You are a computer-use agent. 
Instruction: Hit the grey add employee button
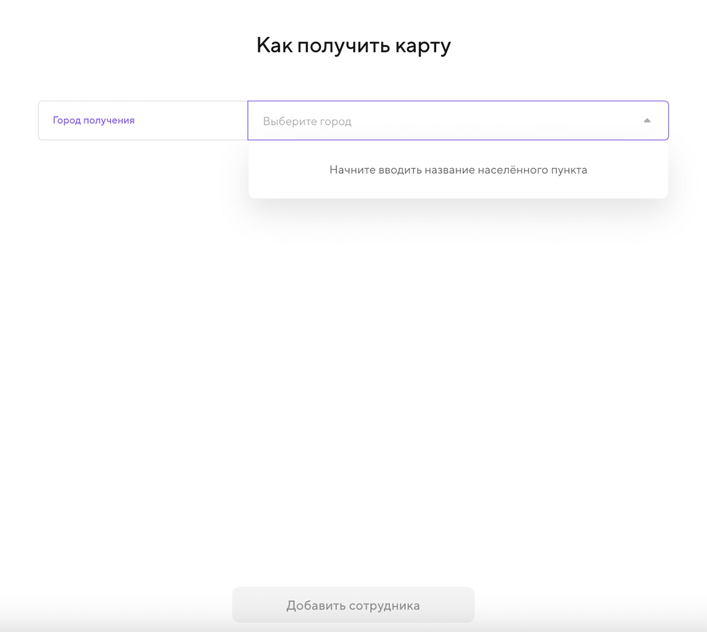[353, 605]
